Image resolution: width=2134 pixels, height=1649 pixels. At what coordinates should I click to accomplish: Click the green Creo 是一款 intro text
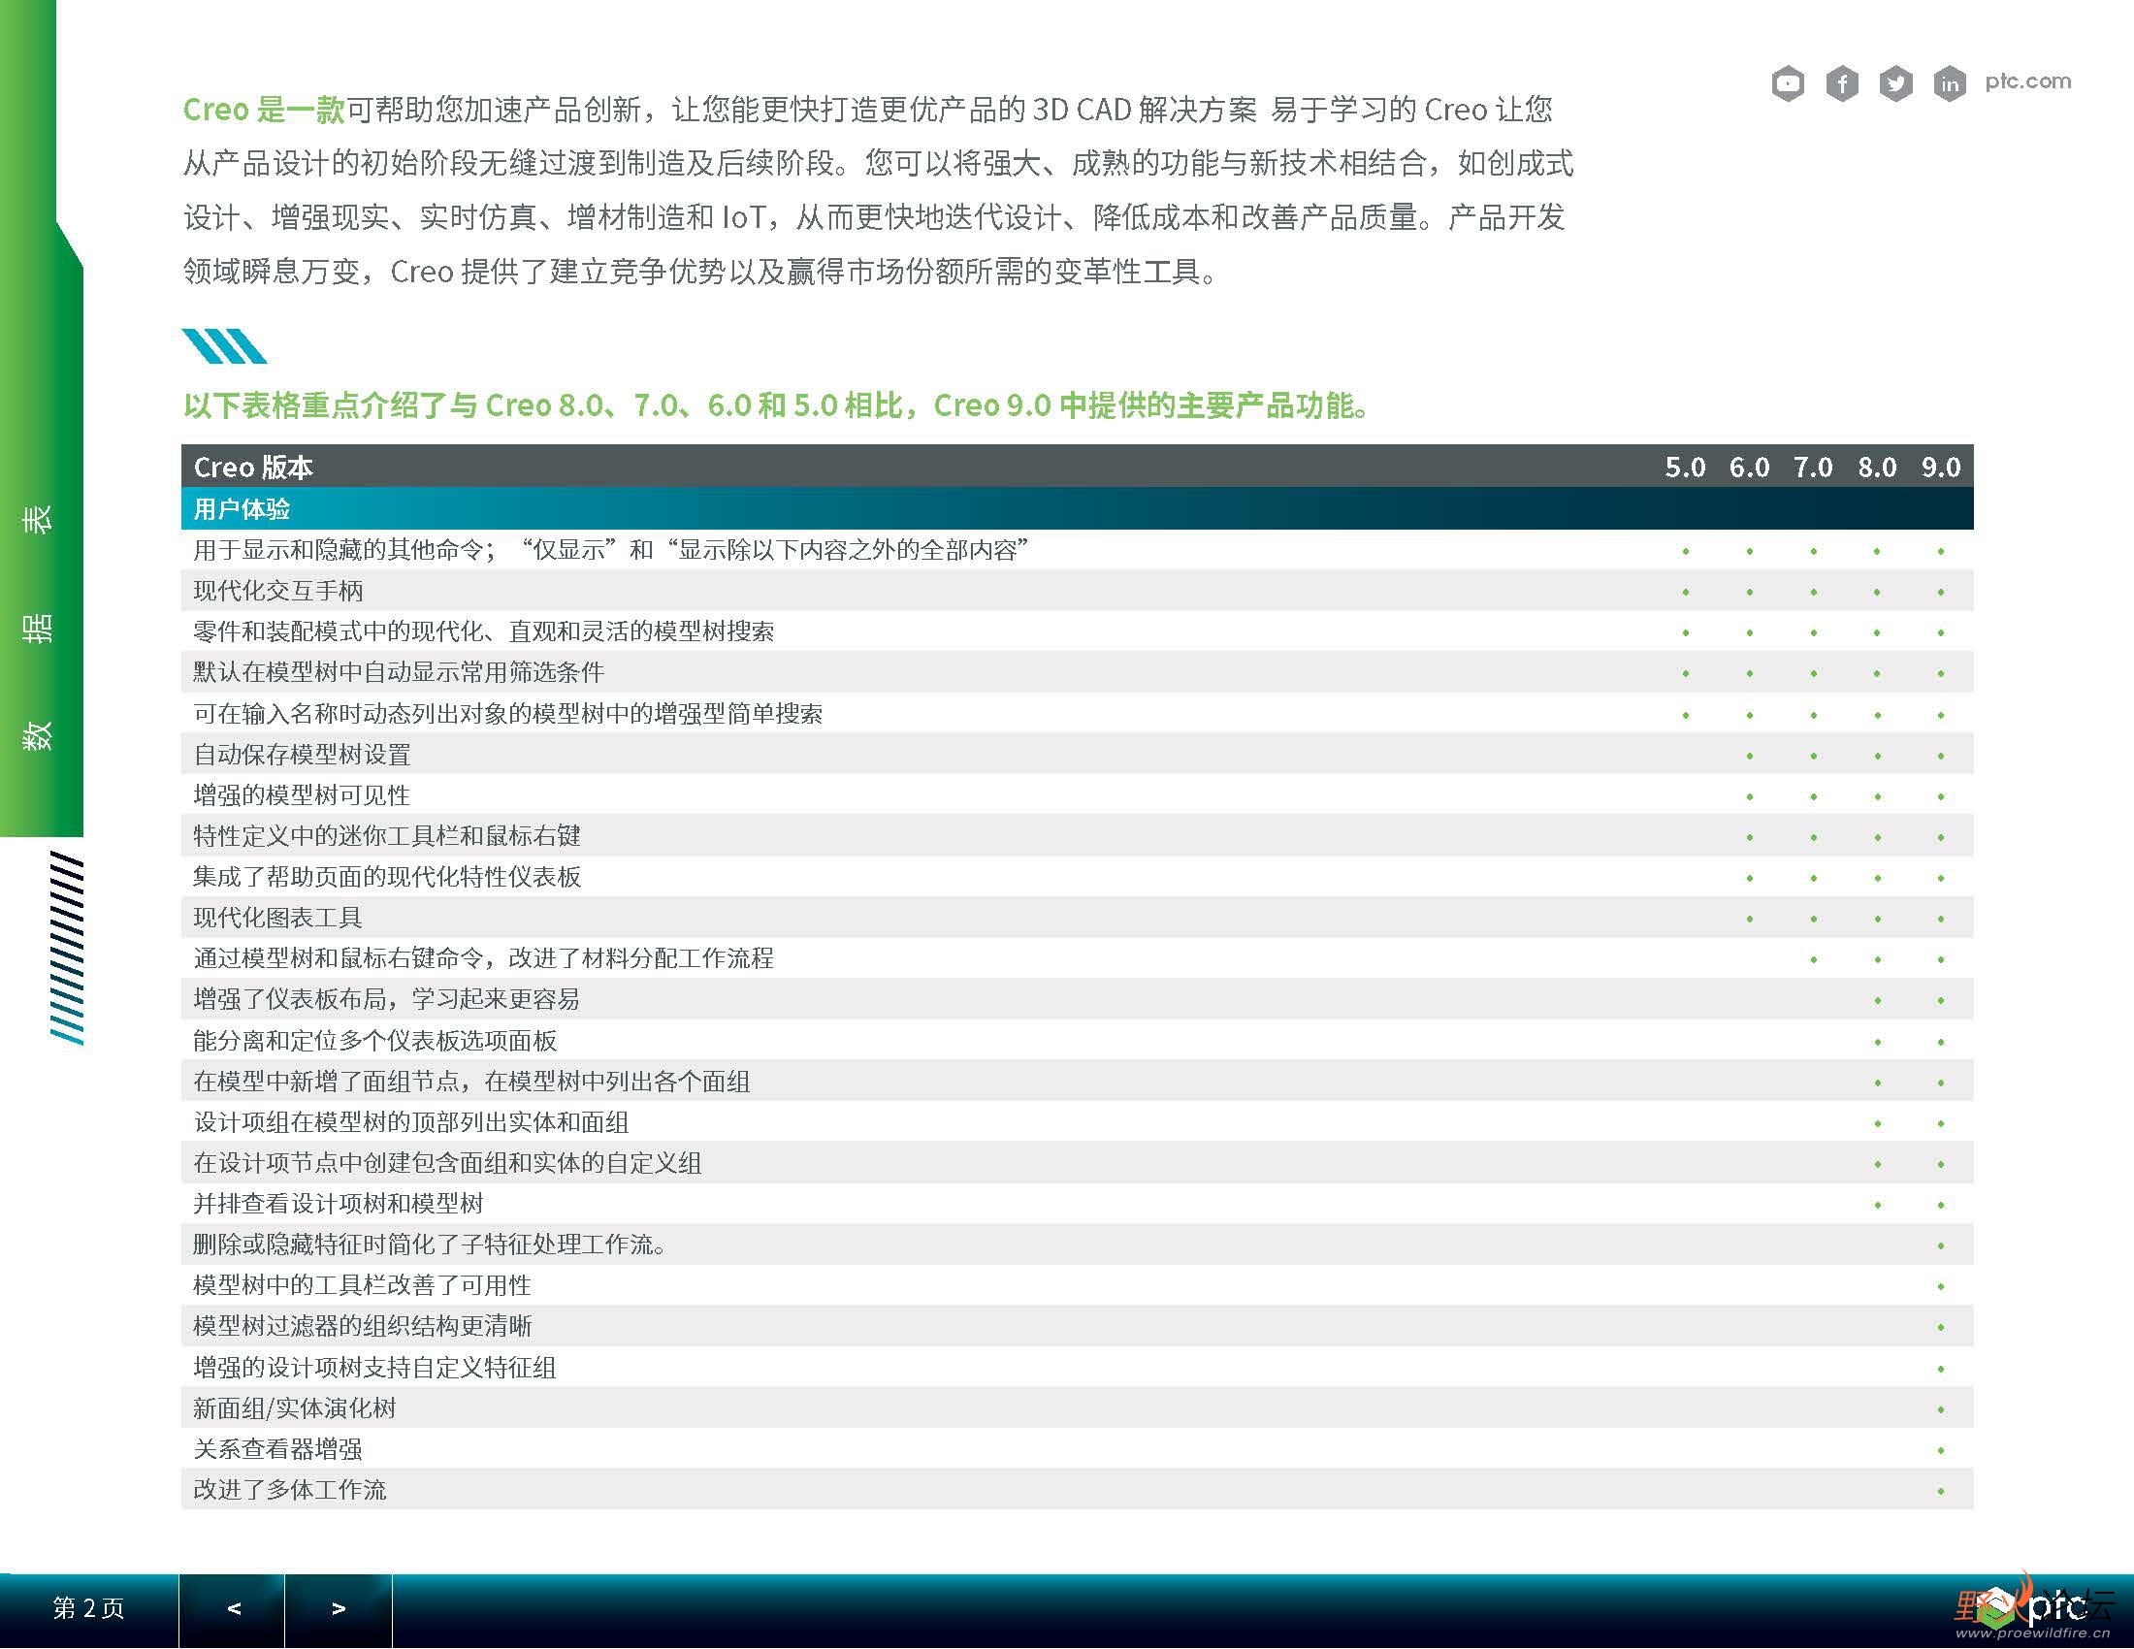pyautogui.click(x=264, y=110)
